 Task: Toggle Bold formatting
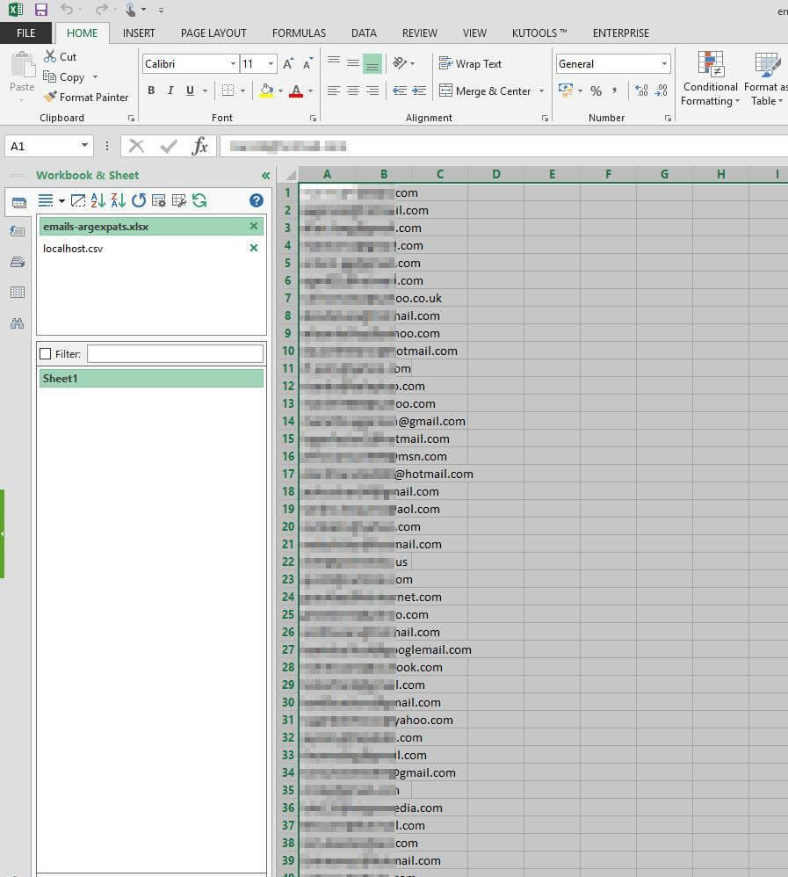click(151, 91)
